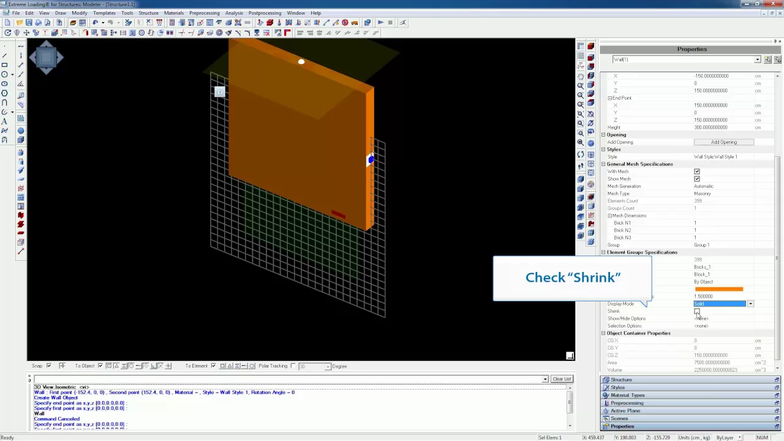
Task: Open the command line history dropdown
Action: point(545,379)
